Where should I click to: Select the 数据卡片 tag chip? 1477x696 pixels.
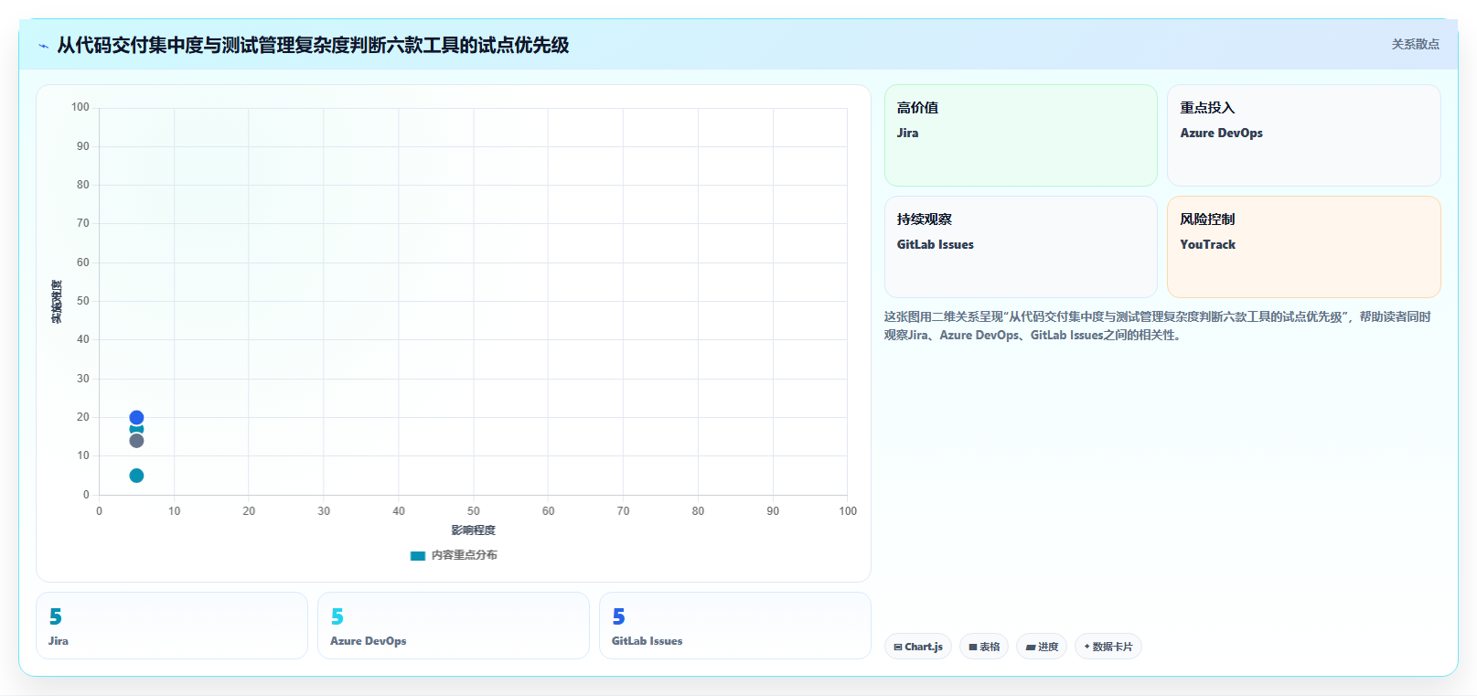coord(1108,647)
